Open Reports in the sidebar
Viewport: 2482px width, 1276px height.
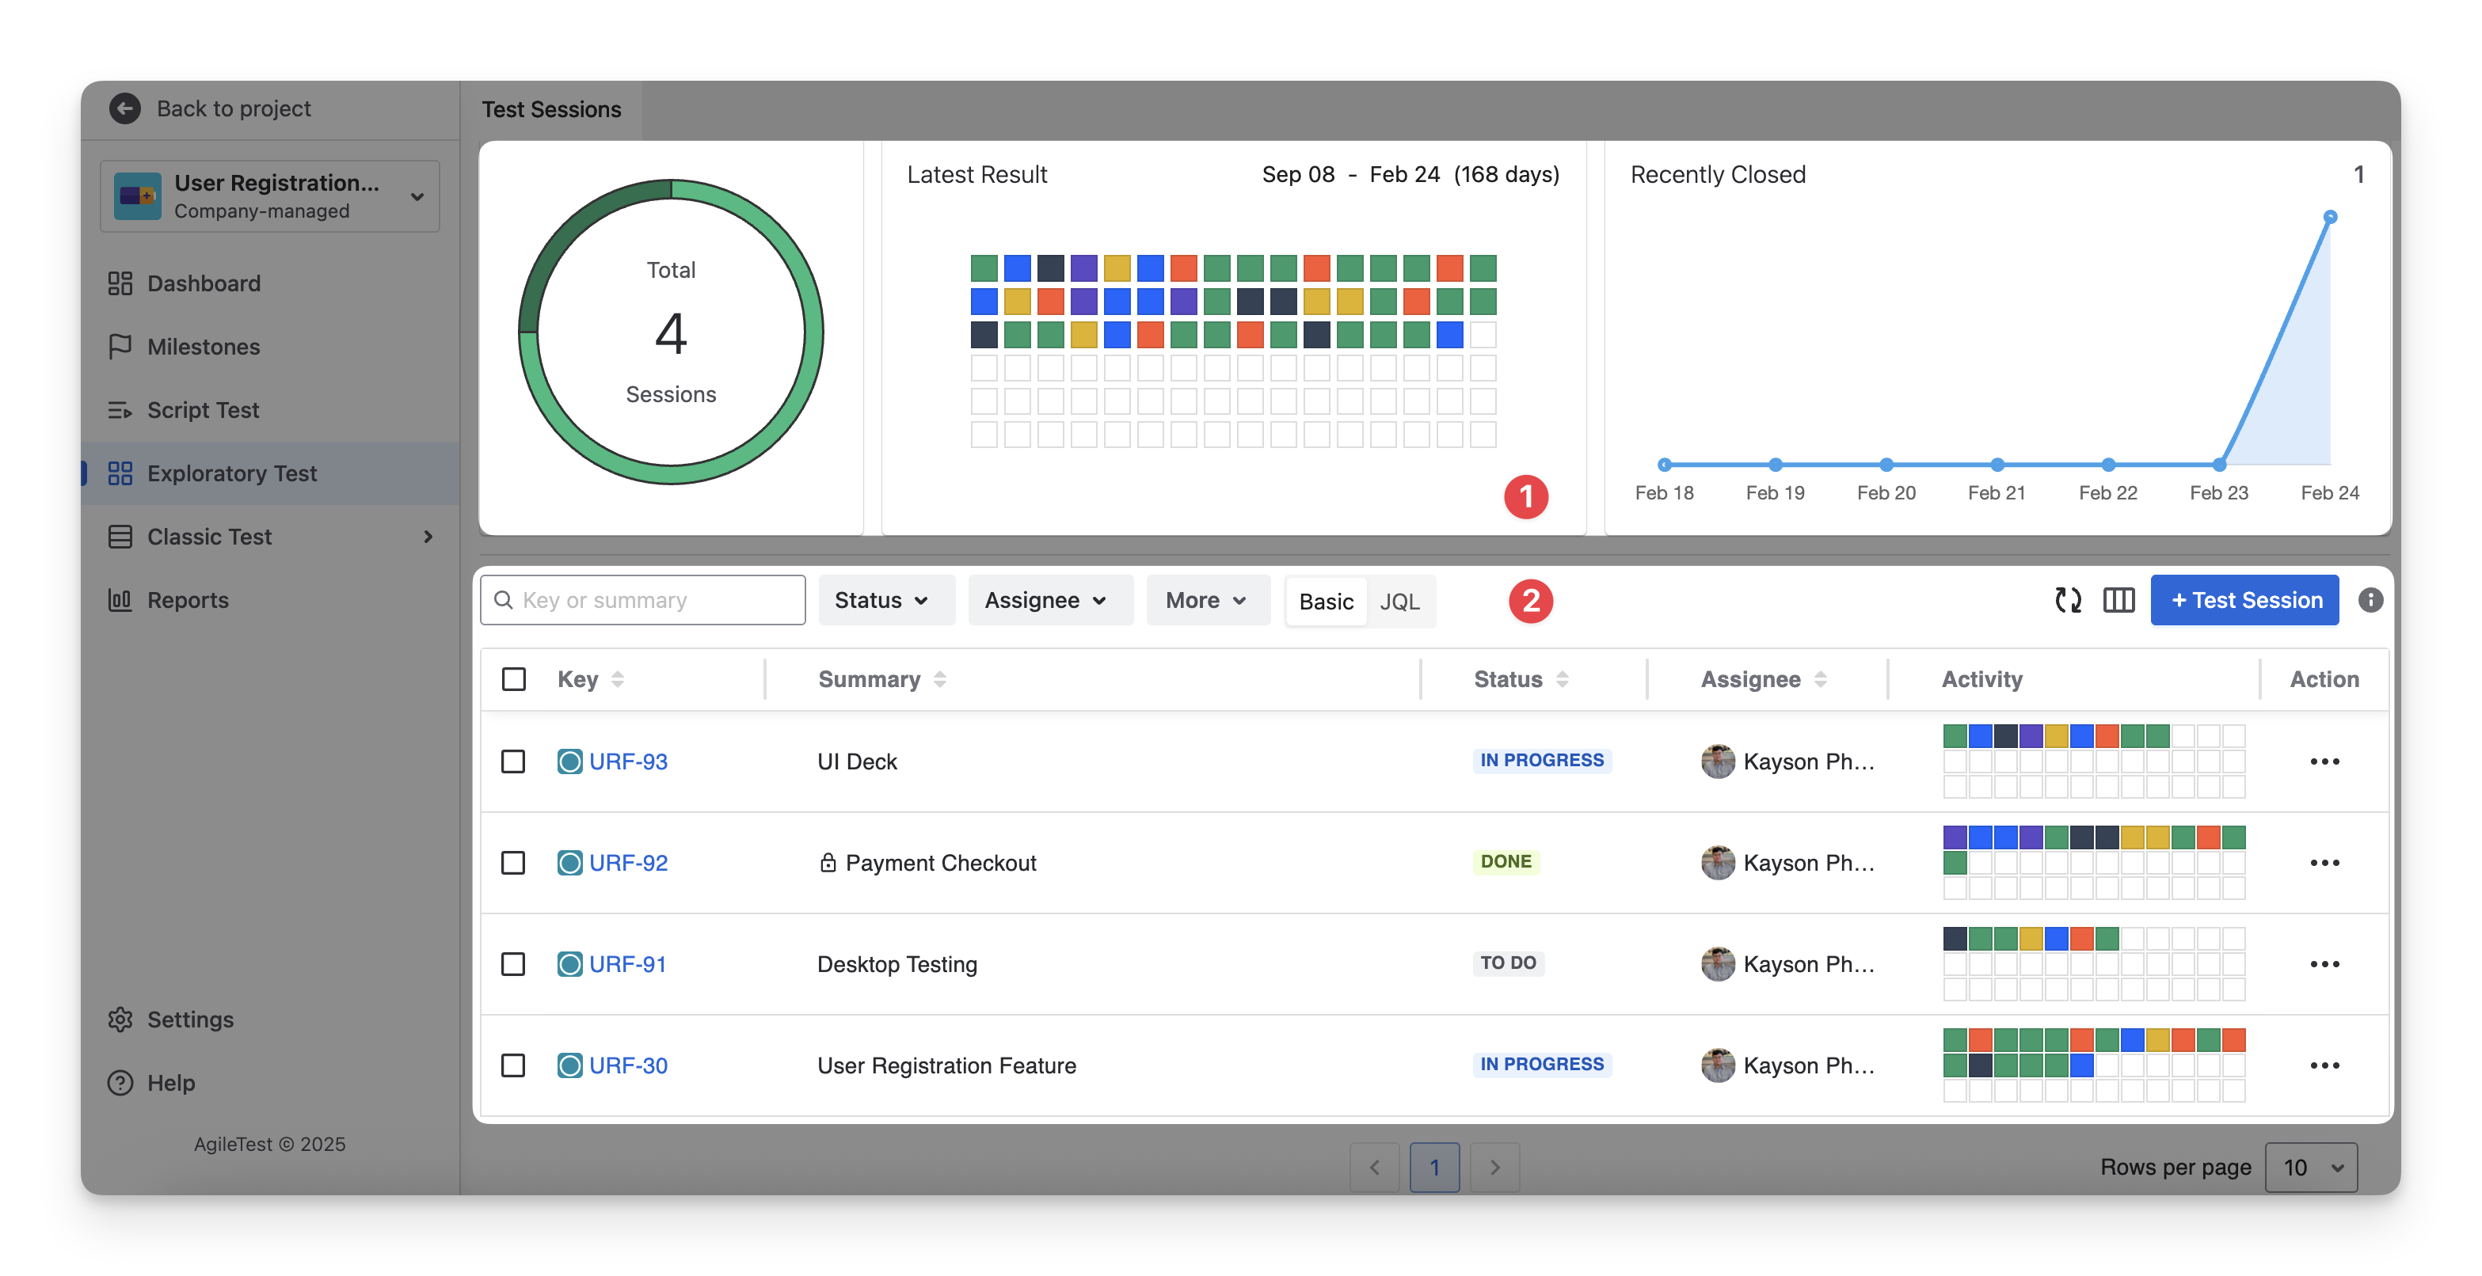(x=188, y=600)
